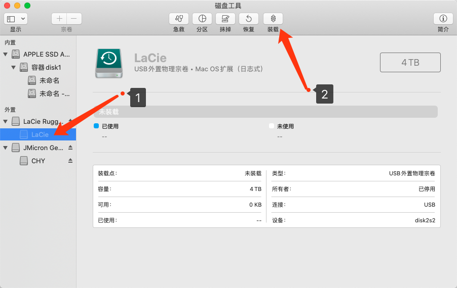This screenshot has height=288, width=457.
Task: Click the green zoom window button
Action: [x=27, y=6]
